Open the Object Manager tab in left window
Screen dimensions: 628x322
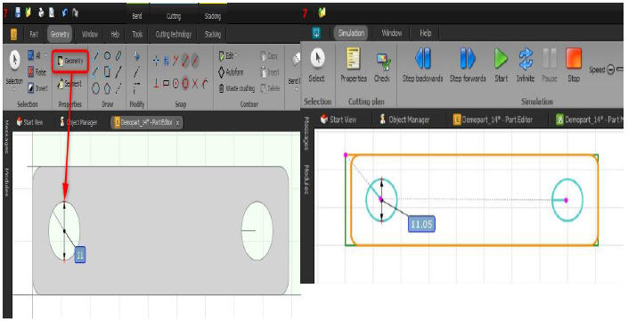tap(78, 122)
